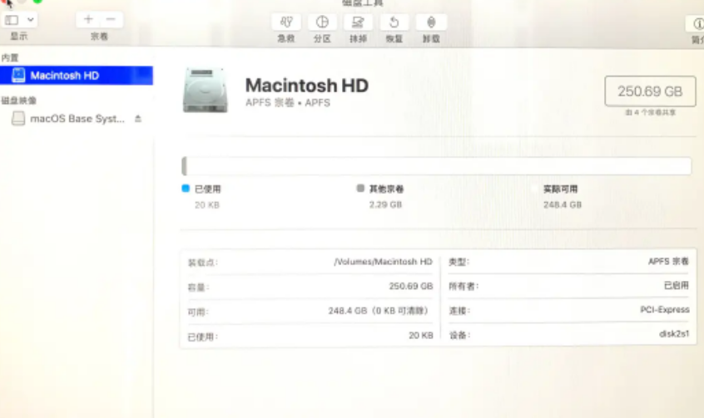The width and height of the screenshot is (704, 418).
Task: Open the Info panel icon
Action: click(696, 23)
